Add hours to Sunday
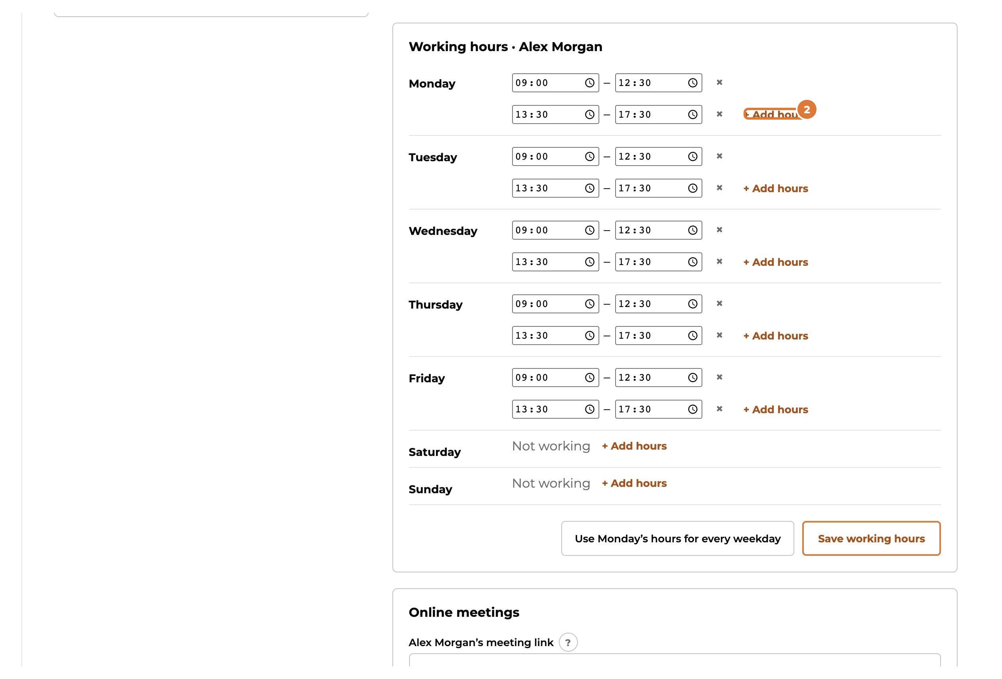The image size is (1002, 679). [x=634, y=483]
